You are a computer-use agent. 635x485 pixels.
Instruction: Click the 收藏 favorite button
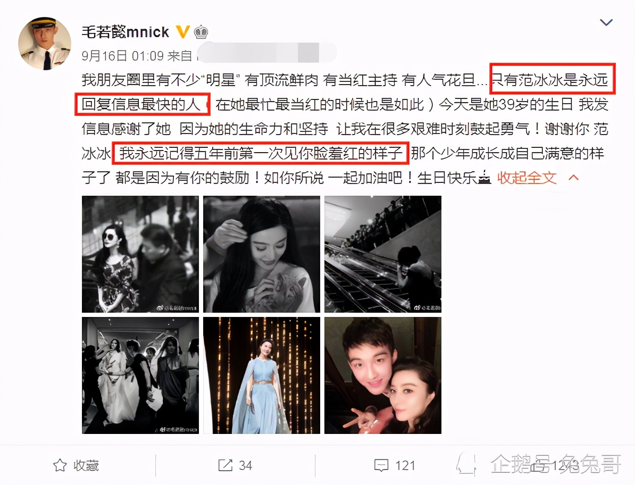(x=76, y=465)
